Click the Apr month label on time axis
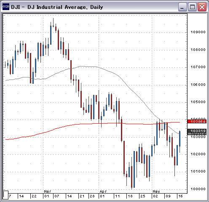 (103, 191)
